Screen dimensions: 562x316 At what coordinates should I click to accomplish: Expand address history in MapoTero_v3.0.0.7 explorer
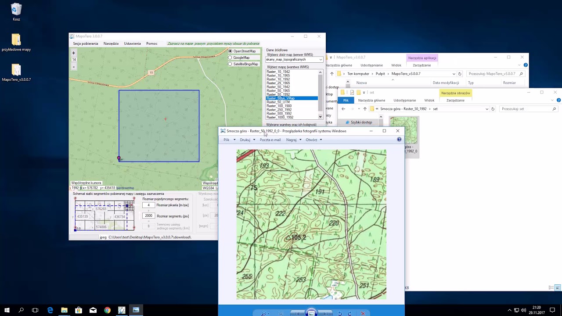(454, 74)
